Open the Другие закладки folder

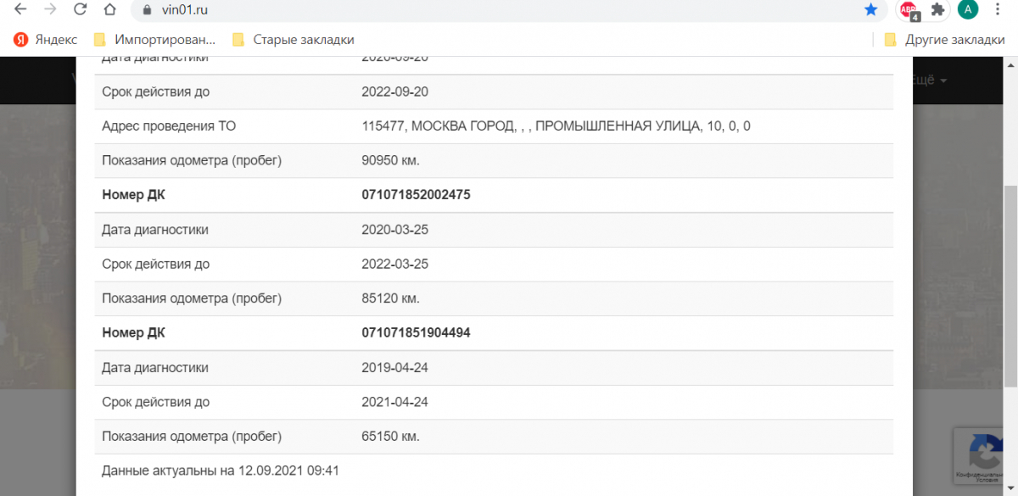(944, 40)
